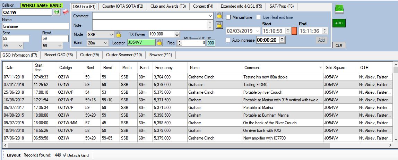Image resolution: width=398 pixels, height=160 pixels.
Task: Click the green WRKD SAME BAND indicator
Action: coord(42,5)
